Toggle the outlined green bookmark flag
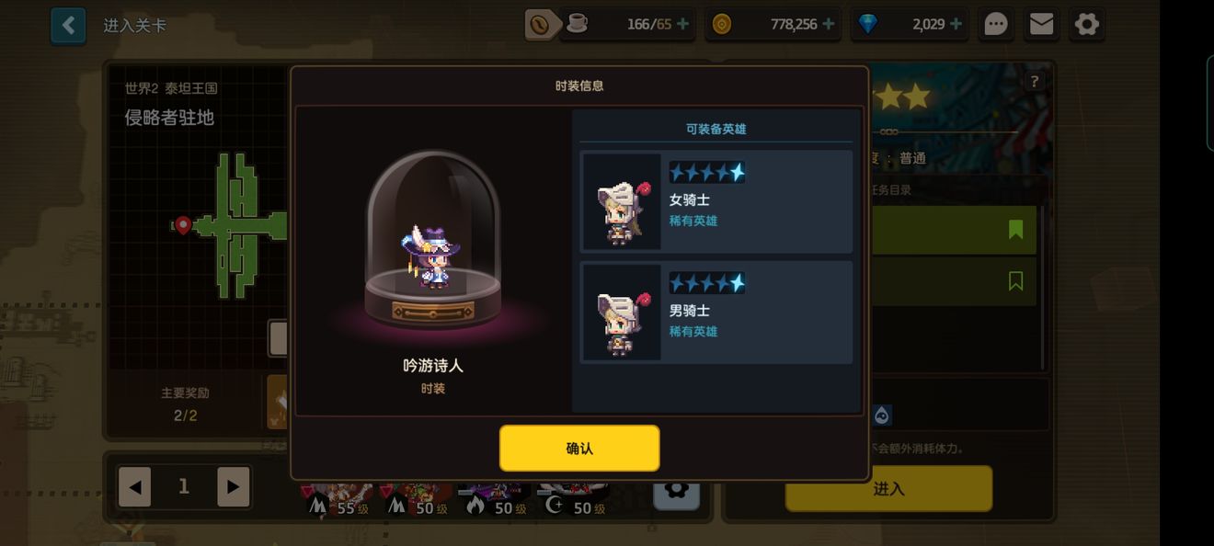 [1015, 281]
